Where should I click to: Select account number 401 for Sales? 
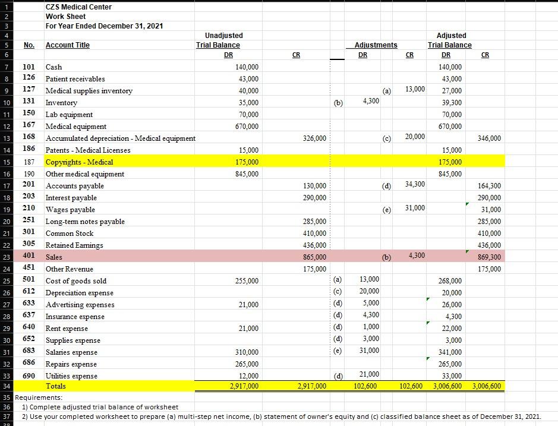(x=29, y=257)
